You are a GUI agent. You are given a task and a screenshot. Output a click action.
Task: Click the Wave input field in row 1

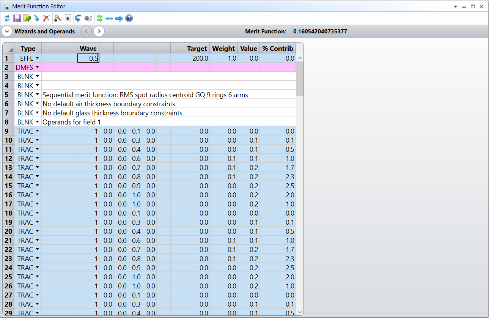(88, 58)
